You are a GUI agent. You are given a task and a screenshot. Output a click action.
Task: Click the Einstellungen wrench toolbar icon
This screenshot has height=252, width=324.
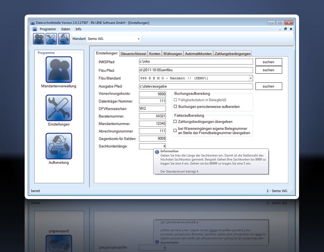tap(51, 39)
